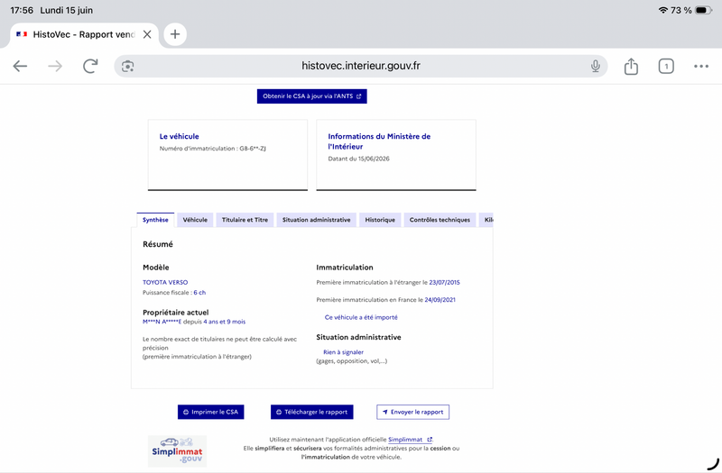The height and width of the screenshot is (473, 722).
Task: Show the Contrôles techniques tab
Action: (x=440, y=220)
